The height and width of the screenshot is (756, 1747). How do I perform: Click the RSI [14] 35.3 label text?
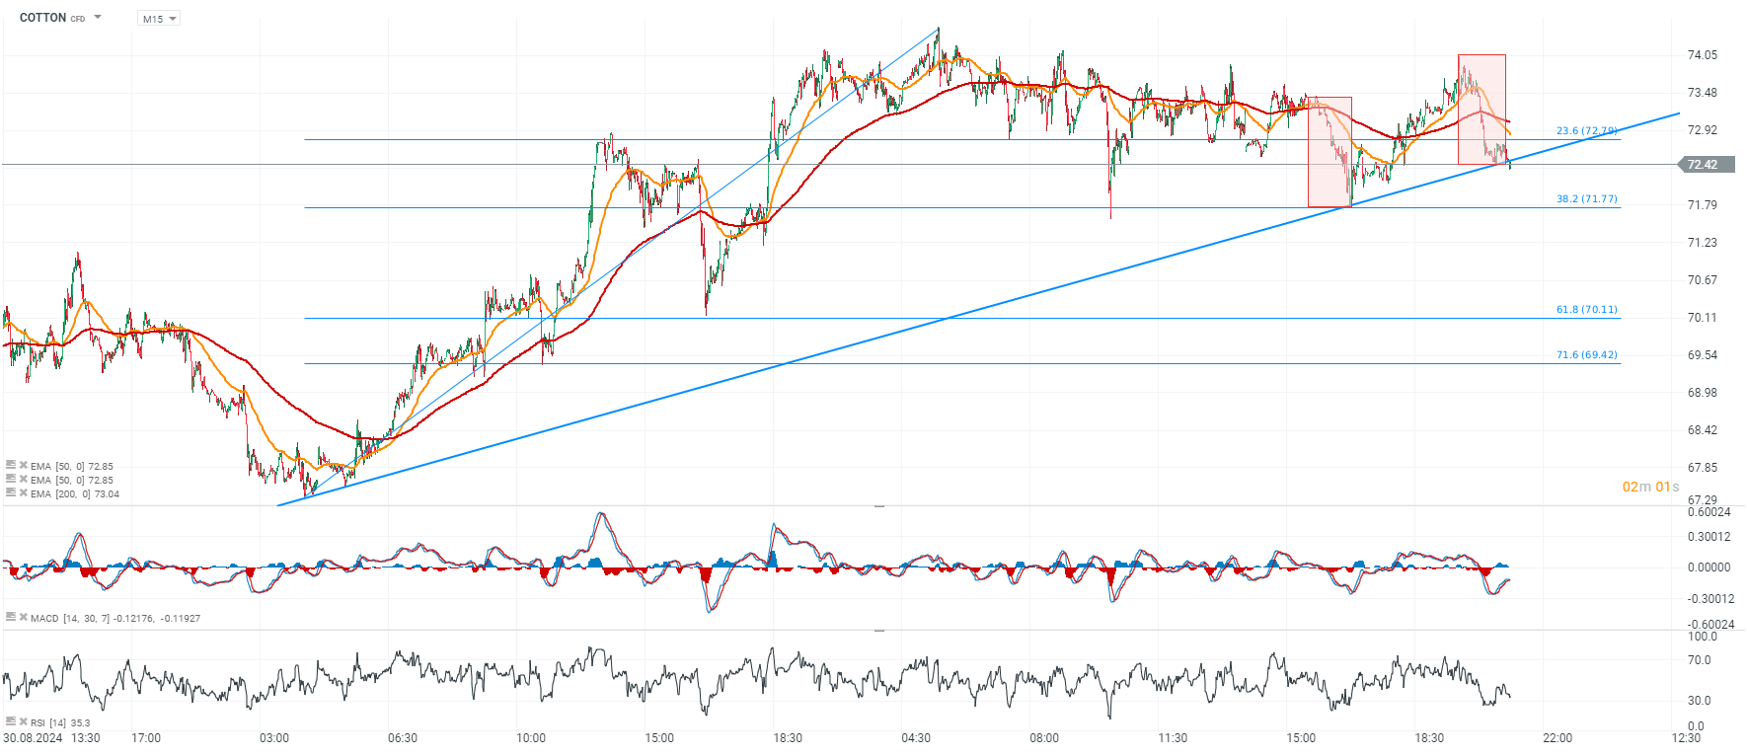coord(60,722)
